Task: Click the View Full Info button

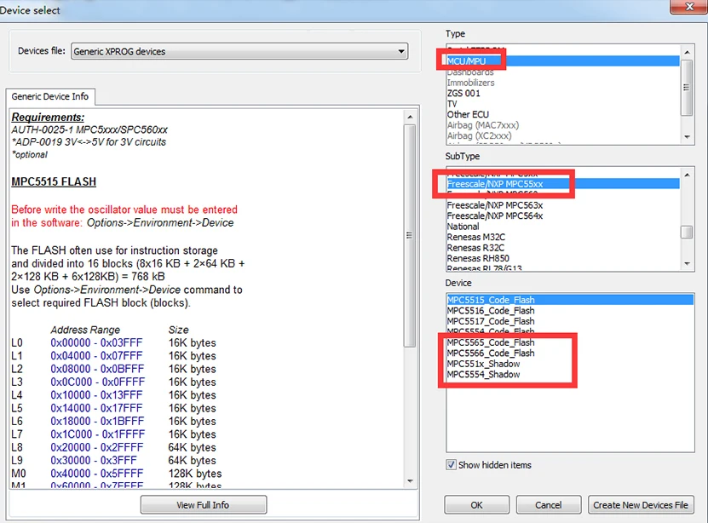Action: click(x=203, y=505)
